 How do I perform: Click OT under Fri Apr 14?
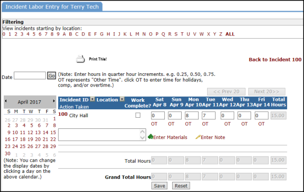pyautogui.click(x=261, y=124)
